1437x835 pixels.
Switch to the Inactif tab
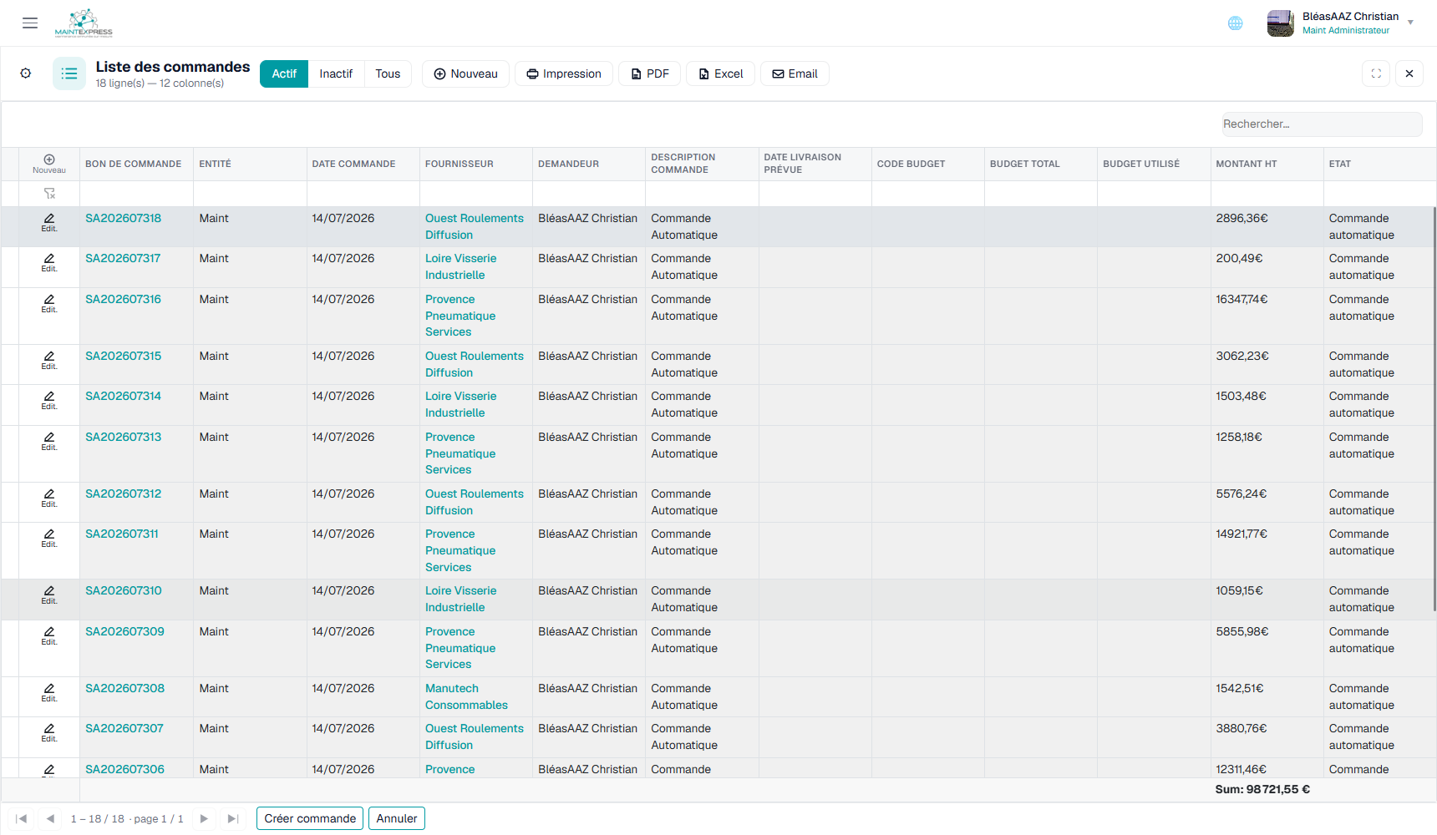[336, 73]
